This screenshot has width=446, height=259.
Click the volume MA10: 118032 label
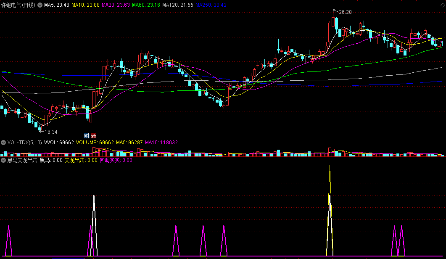(x=161, y=143)
